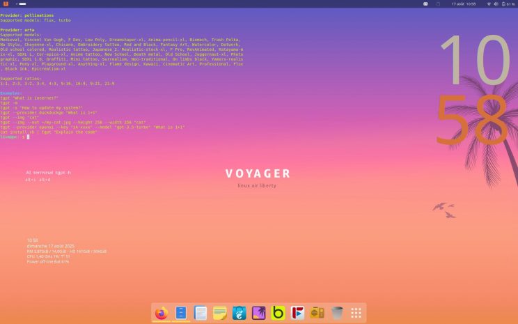
Task: Select the workspace pill indicator in top bar
Action: tap(22, 4)
